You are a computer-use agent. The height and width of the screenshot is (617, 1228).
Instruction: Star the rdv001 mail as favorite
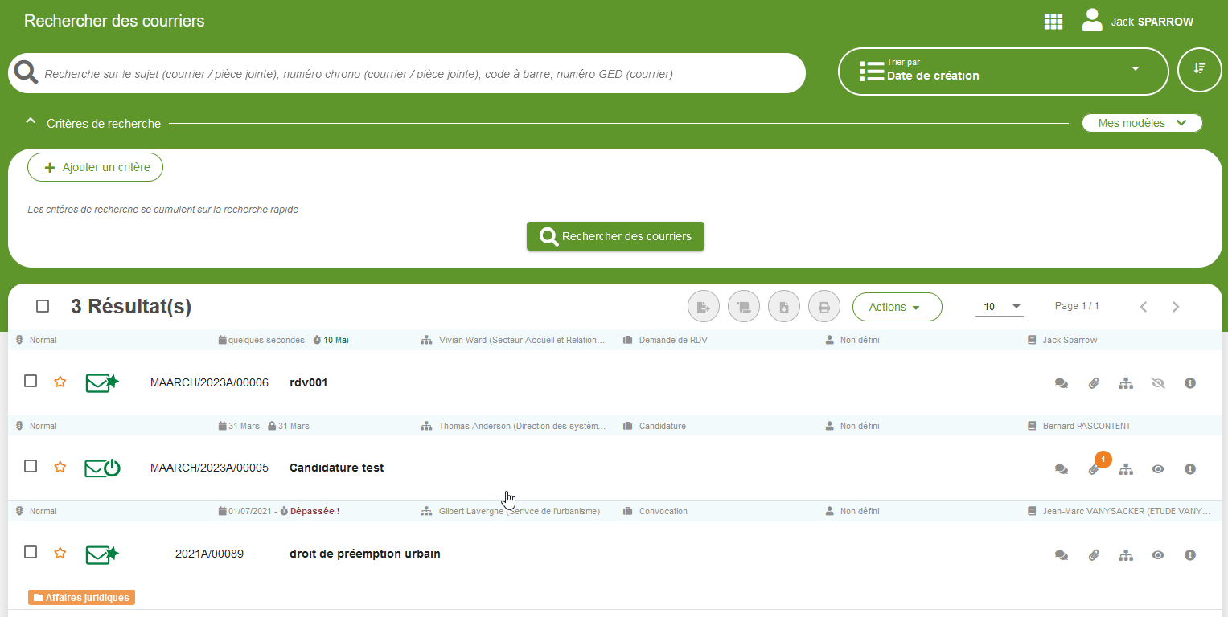60,382
